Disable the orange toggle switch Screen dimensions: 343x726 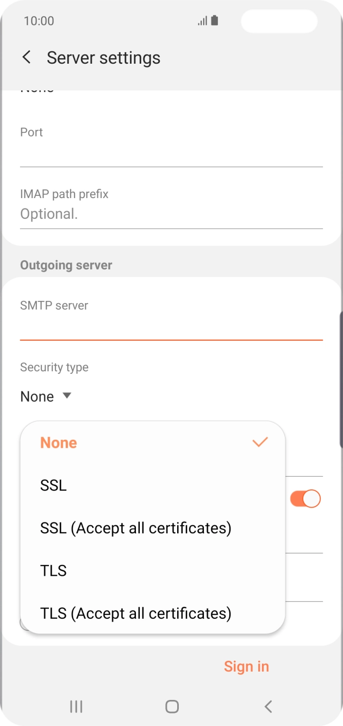pyautogui.click(x=305, y=499)
